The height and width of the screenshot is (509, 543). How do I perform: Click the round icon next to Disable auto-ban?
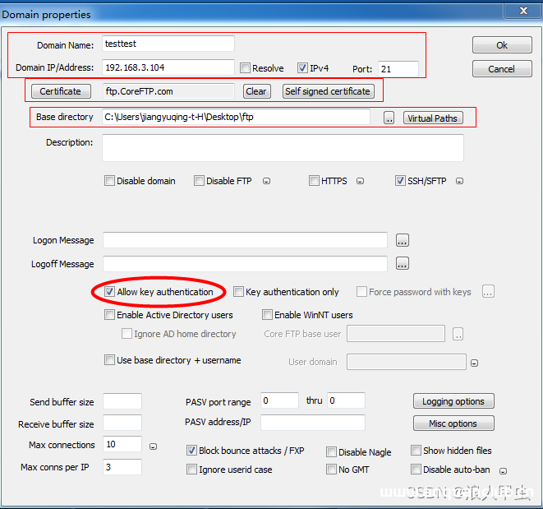[x=503, y=471]
